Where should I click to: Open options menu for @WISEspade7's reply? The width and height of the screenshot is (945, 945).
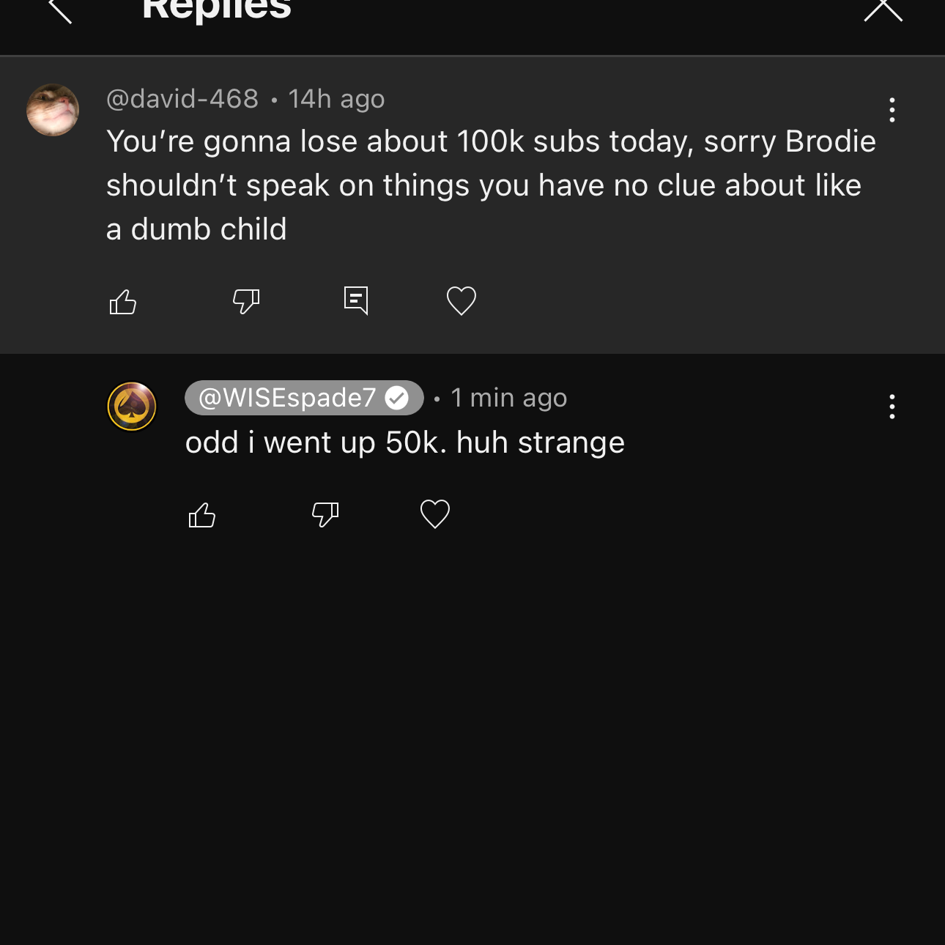pyautogui.click(x=892, y=407)
